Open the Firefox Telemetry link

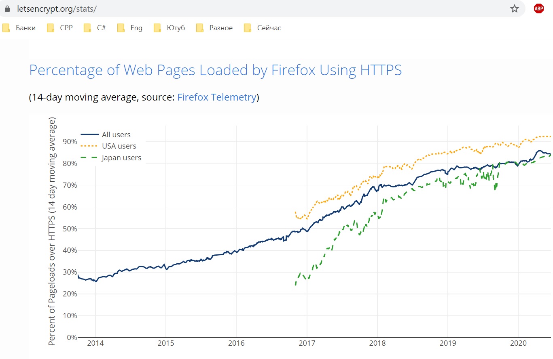[217, 97]
